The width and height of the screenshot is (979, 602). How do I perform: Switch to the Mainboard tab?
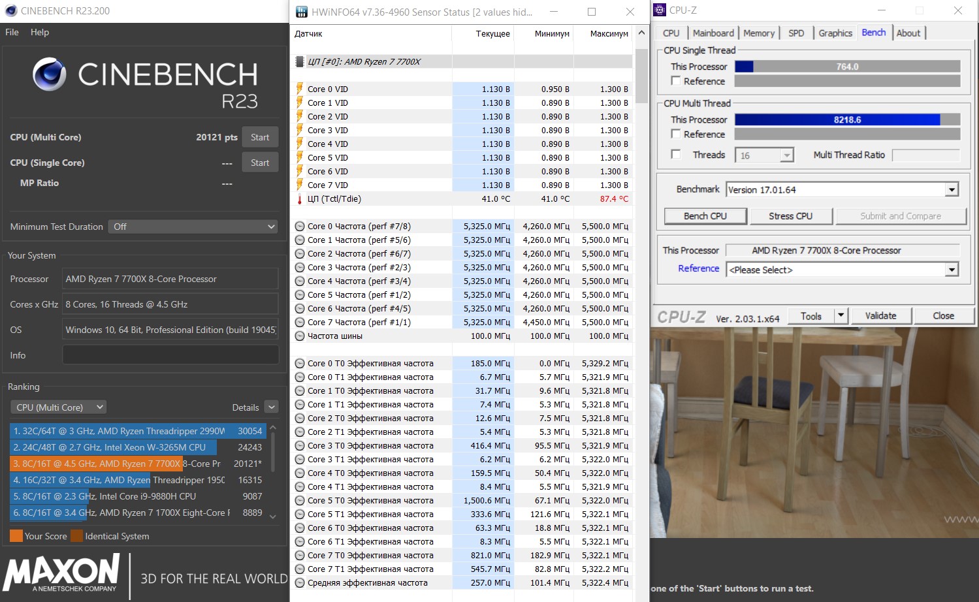point(713,33)
